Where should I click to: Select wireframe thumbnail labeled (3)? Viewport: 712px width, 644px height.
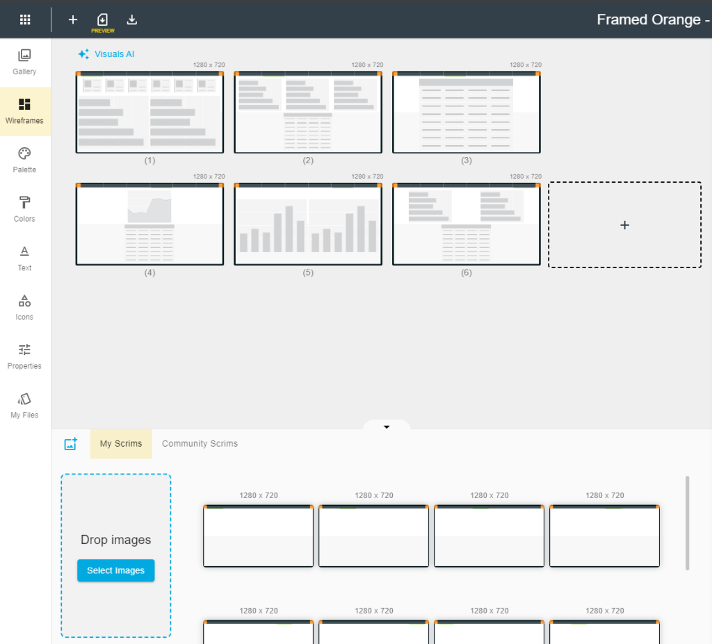tap(467, 112)
